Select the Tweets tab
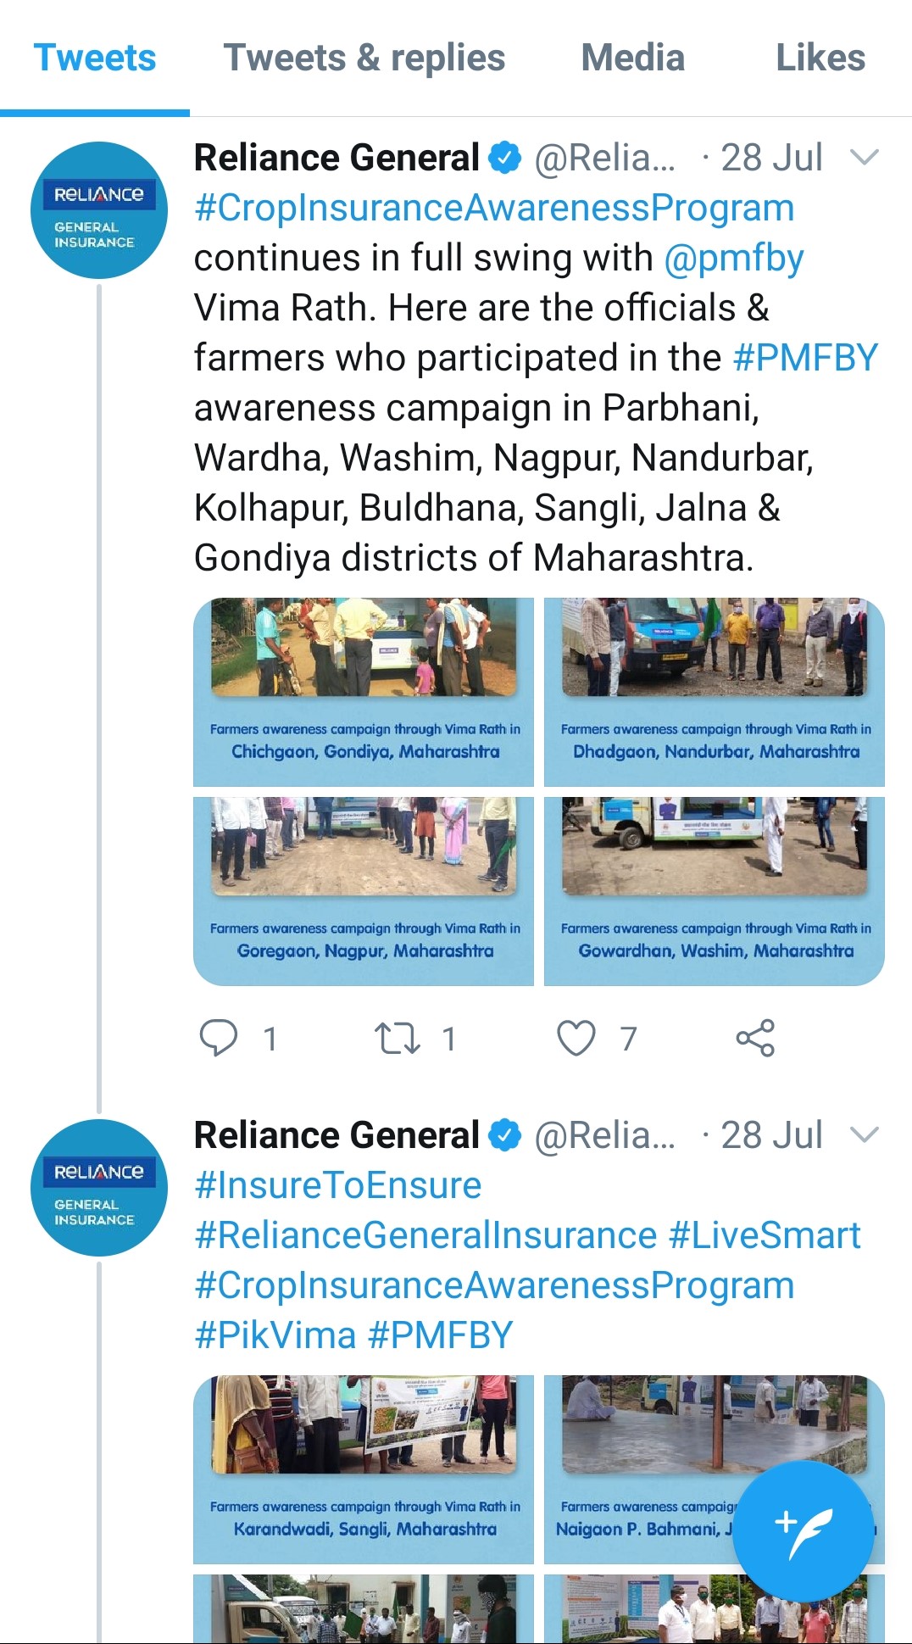912x1644 pixels. 95,59
